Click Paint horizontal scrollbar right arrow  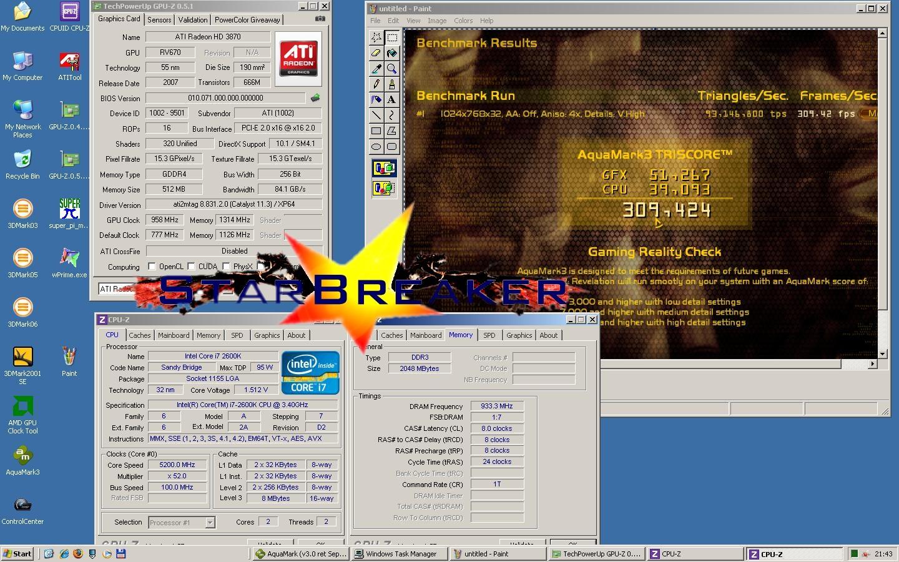pyautogui.click(x=872, y=364)
